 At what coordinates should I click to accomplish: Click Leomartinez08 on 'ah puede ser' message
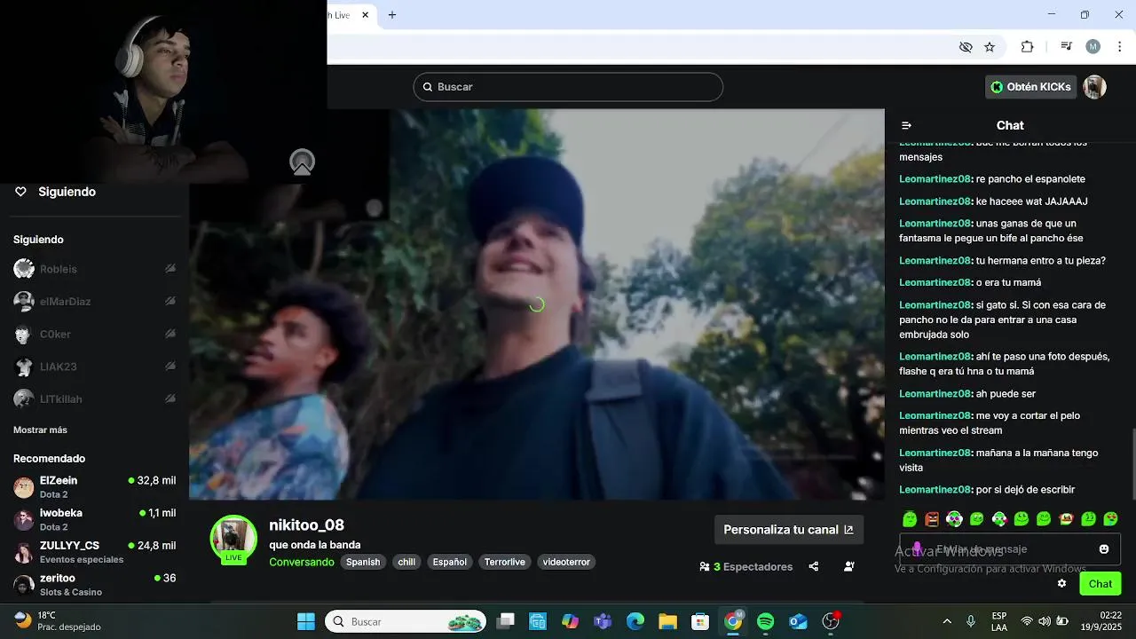(935, 393)
